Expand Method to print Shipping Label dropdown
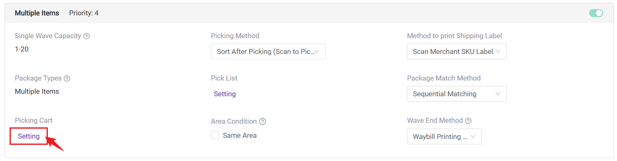Screen dimensions: 617x161 click(x=457, y=51)
